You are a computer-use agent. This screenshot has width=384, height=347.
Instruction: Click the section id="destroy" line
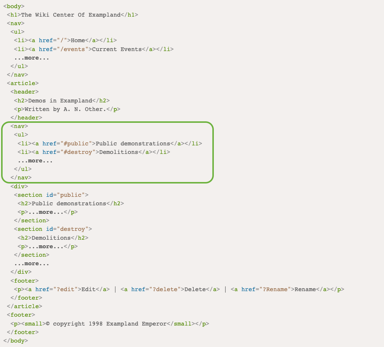pos(53,229)
